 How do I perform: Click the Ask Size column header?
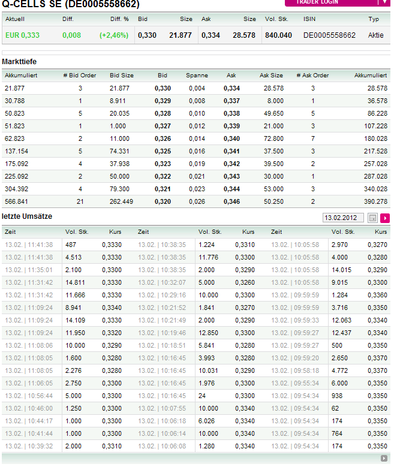pyautogui.click(x=271, y=76)
